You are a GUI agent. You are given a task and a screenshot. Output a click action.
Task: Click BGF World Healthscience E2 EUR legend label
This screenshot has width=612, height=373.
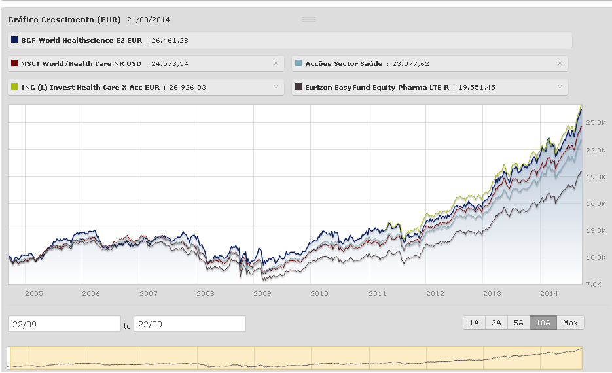(81, 40)
